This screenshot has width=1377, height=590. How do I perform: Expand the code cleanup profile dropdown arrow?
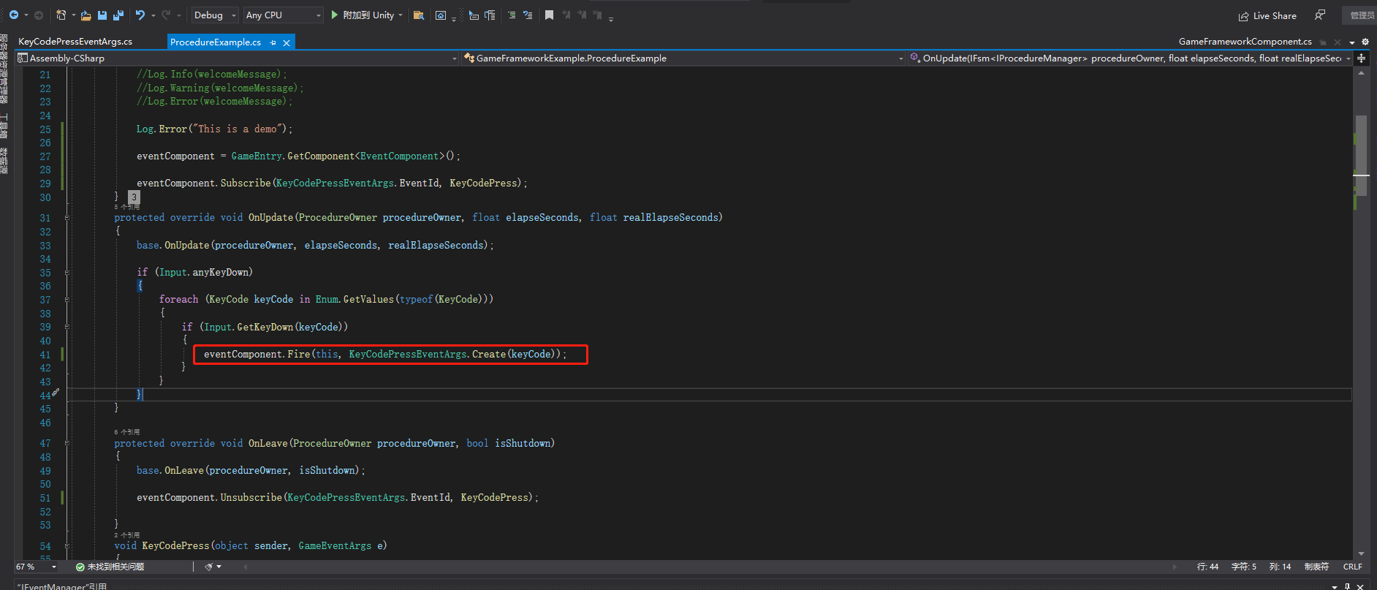[x=219, y=567]
